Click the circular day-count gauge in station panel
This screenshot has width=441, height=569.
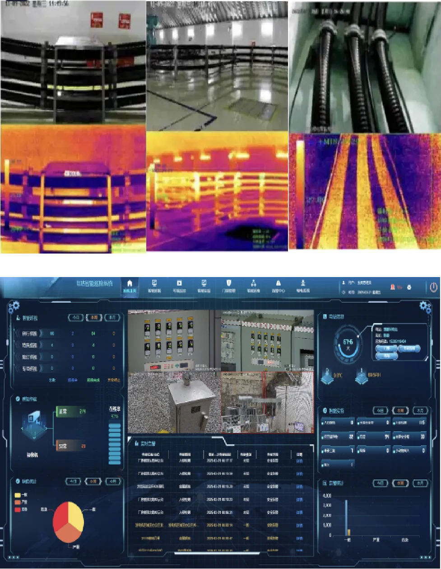point(348,344)
